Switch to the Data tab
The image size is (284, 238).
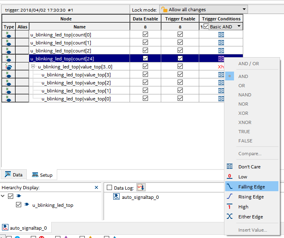[14, 175]
